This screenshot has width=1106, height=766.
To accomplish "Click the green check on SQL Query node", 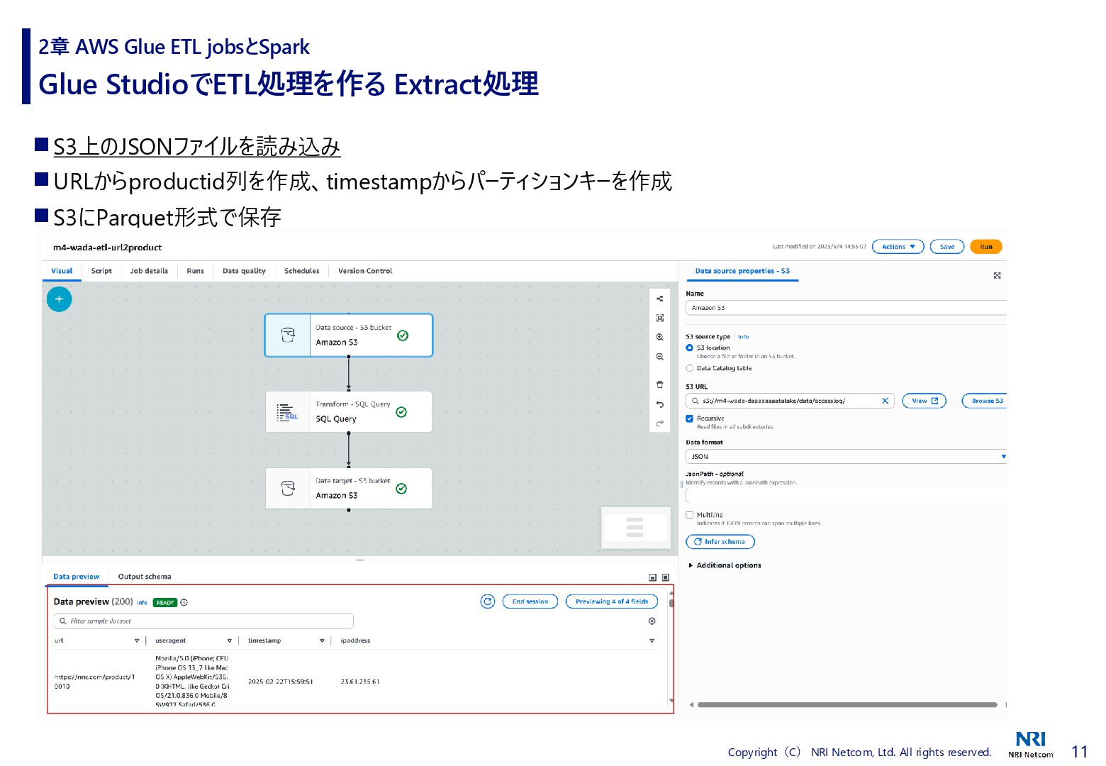I will tap(401, 412).
